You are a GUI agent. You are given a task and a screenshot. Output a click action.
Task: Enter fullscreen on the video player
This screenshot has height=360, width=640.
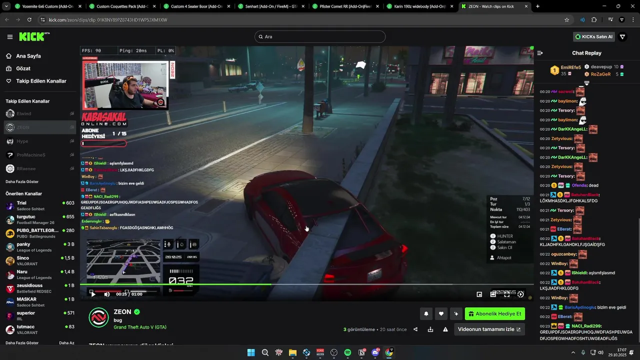click(506, 294)
